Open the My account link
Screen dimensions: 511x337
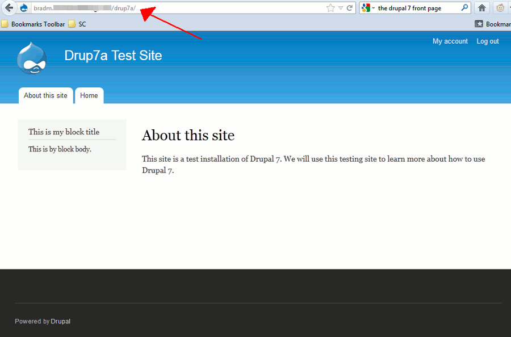point(450,41)
